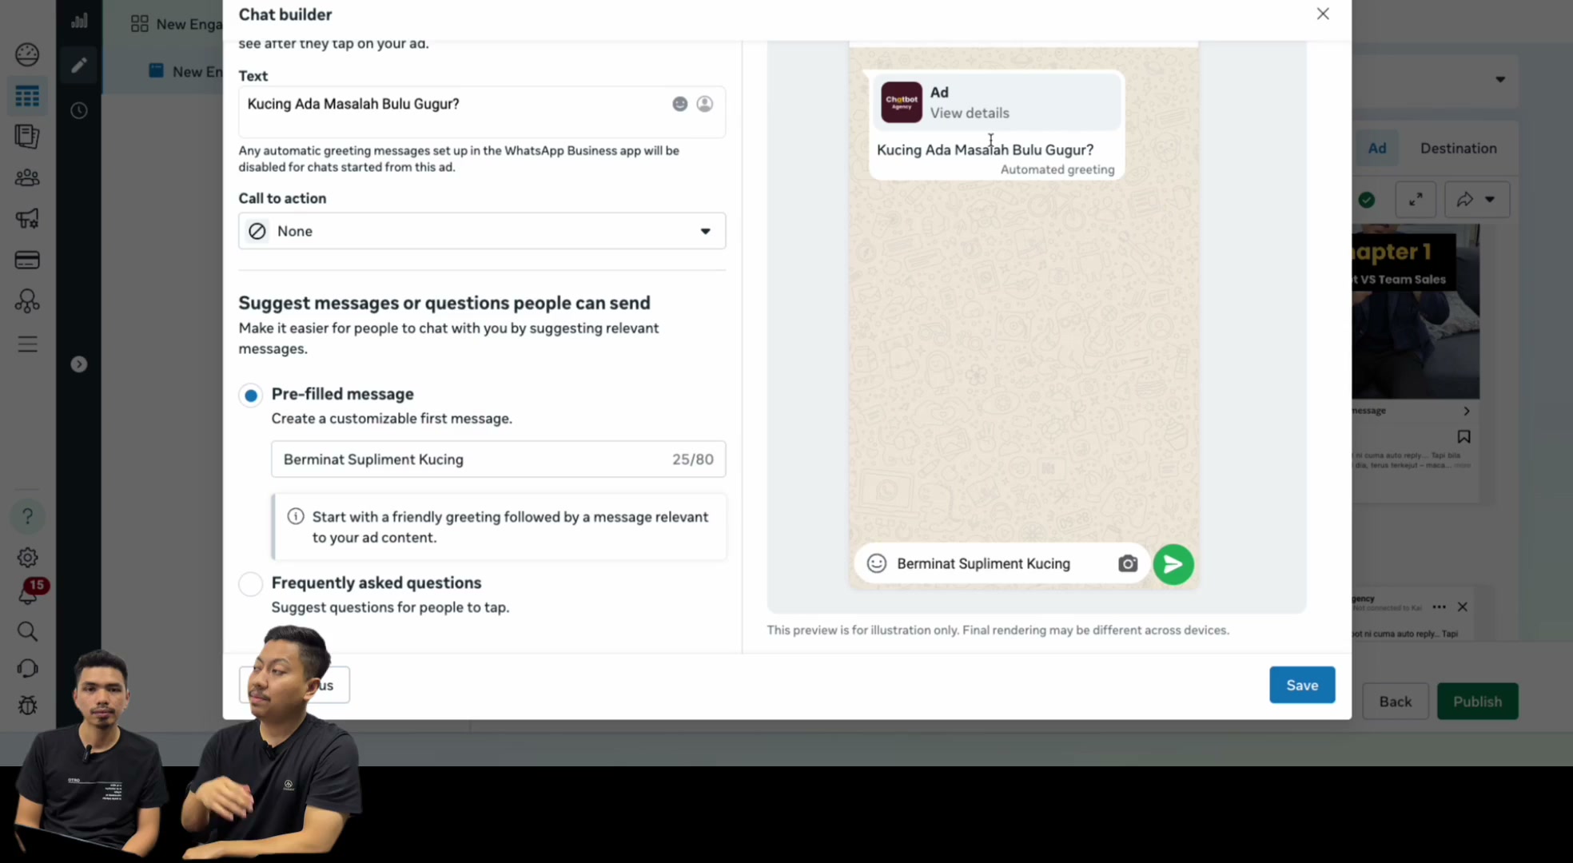Open settings gear icon in sidebar
Image resolution: width=1573 pixels, height=863 pixels.
point(27,558)
